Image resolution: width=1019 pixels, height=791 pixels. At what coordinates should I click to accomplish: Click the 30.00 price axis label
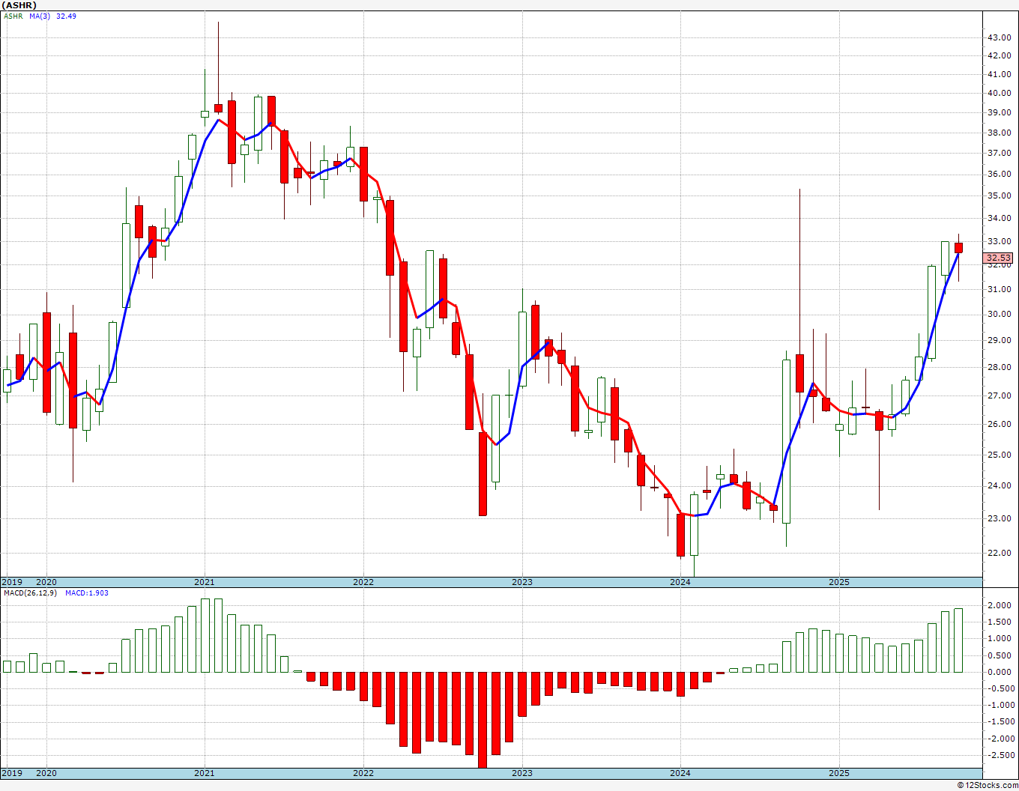click(x=999, y=314)
